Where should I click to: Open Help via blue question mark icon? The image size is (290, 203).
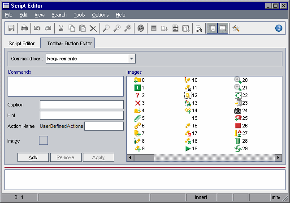(x=278, y=28)
